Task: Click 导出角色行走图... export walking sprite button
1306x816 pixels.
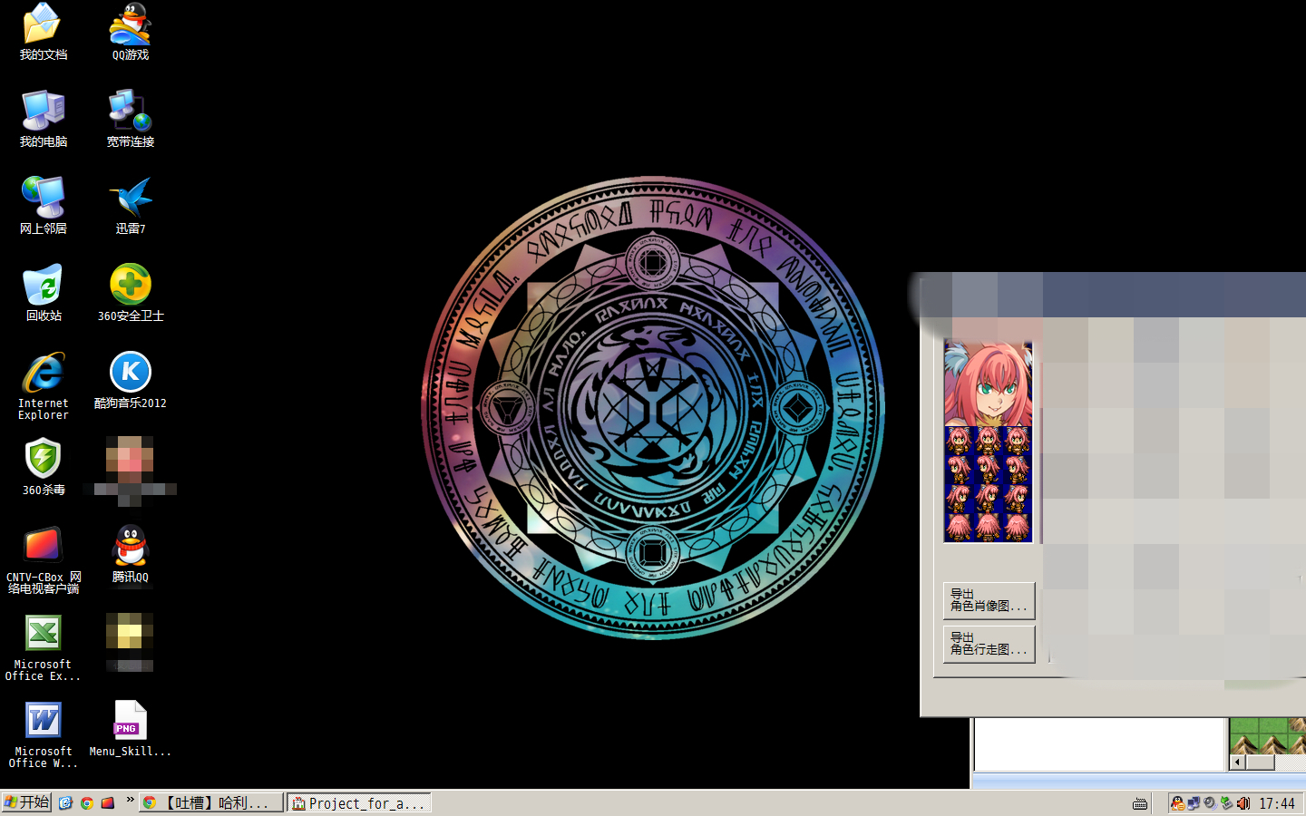Action: pos(989,644)
